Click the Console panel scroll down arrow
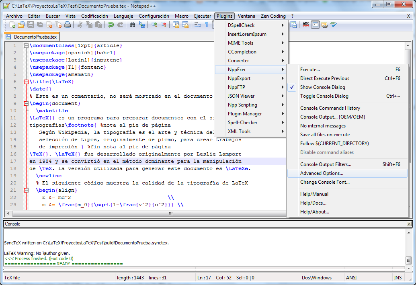This screenshot has height=285, width=416. (409, 268)
